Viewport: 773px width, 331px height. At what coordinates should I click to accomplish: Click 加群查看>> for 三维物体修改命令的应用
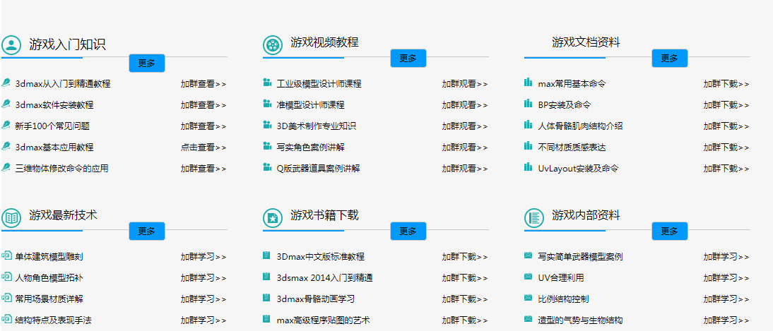click(x=203, y=169)
